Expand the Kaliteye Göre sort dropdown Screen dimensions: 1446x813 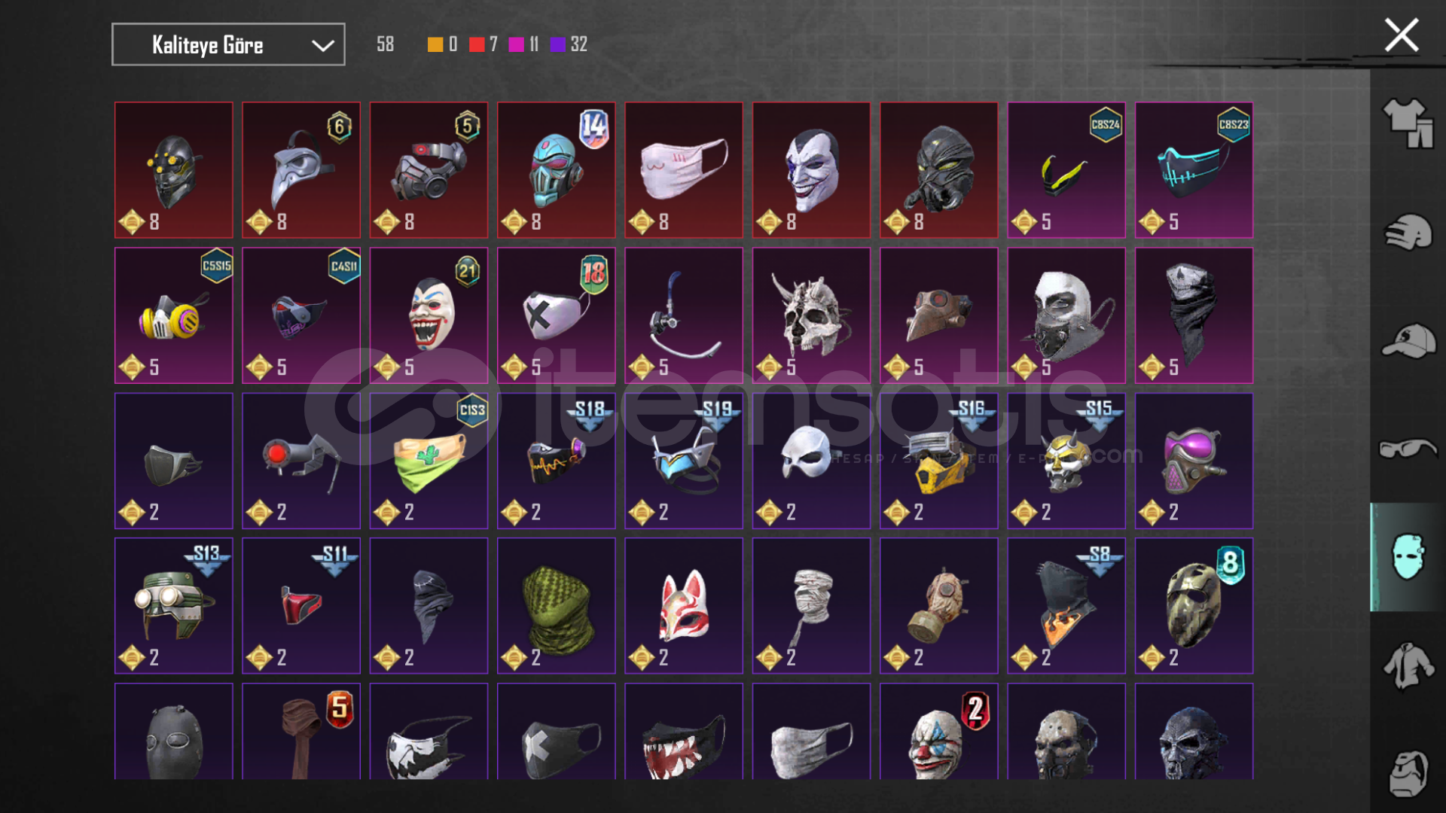228,44
